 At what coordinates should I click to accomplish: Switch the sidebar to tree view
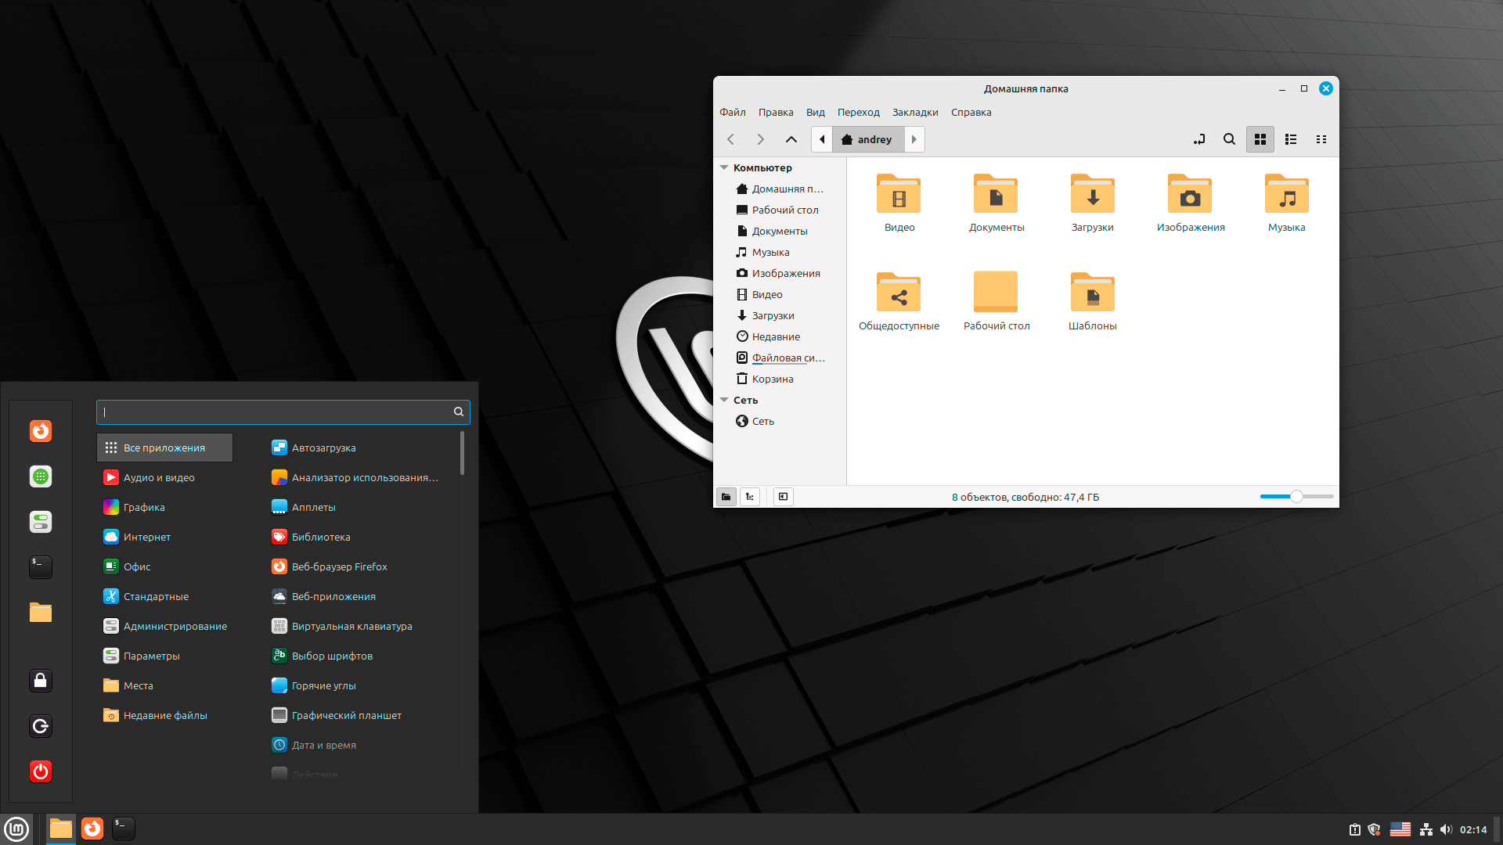[x=750, y=496]
